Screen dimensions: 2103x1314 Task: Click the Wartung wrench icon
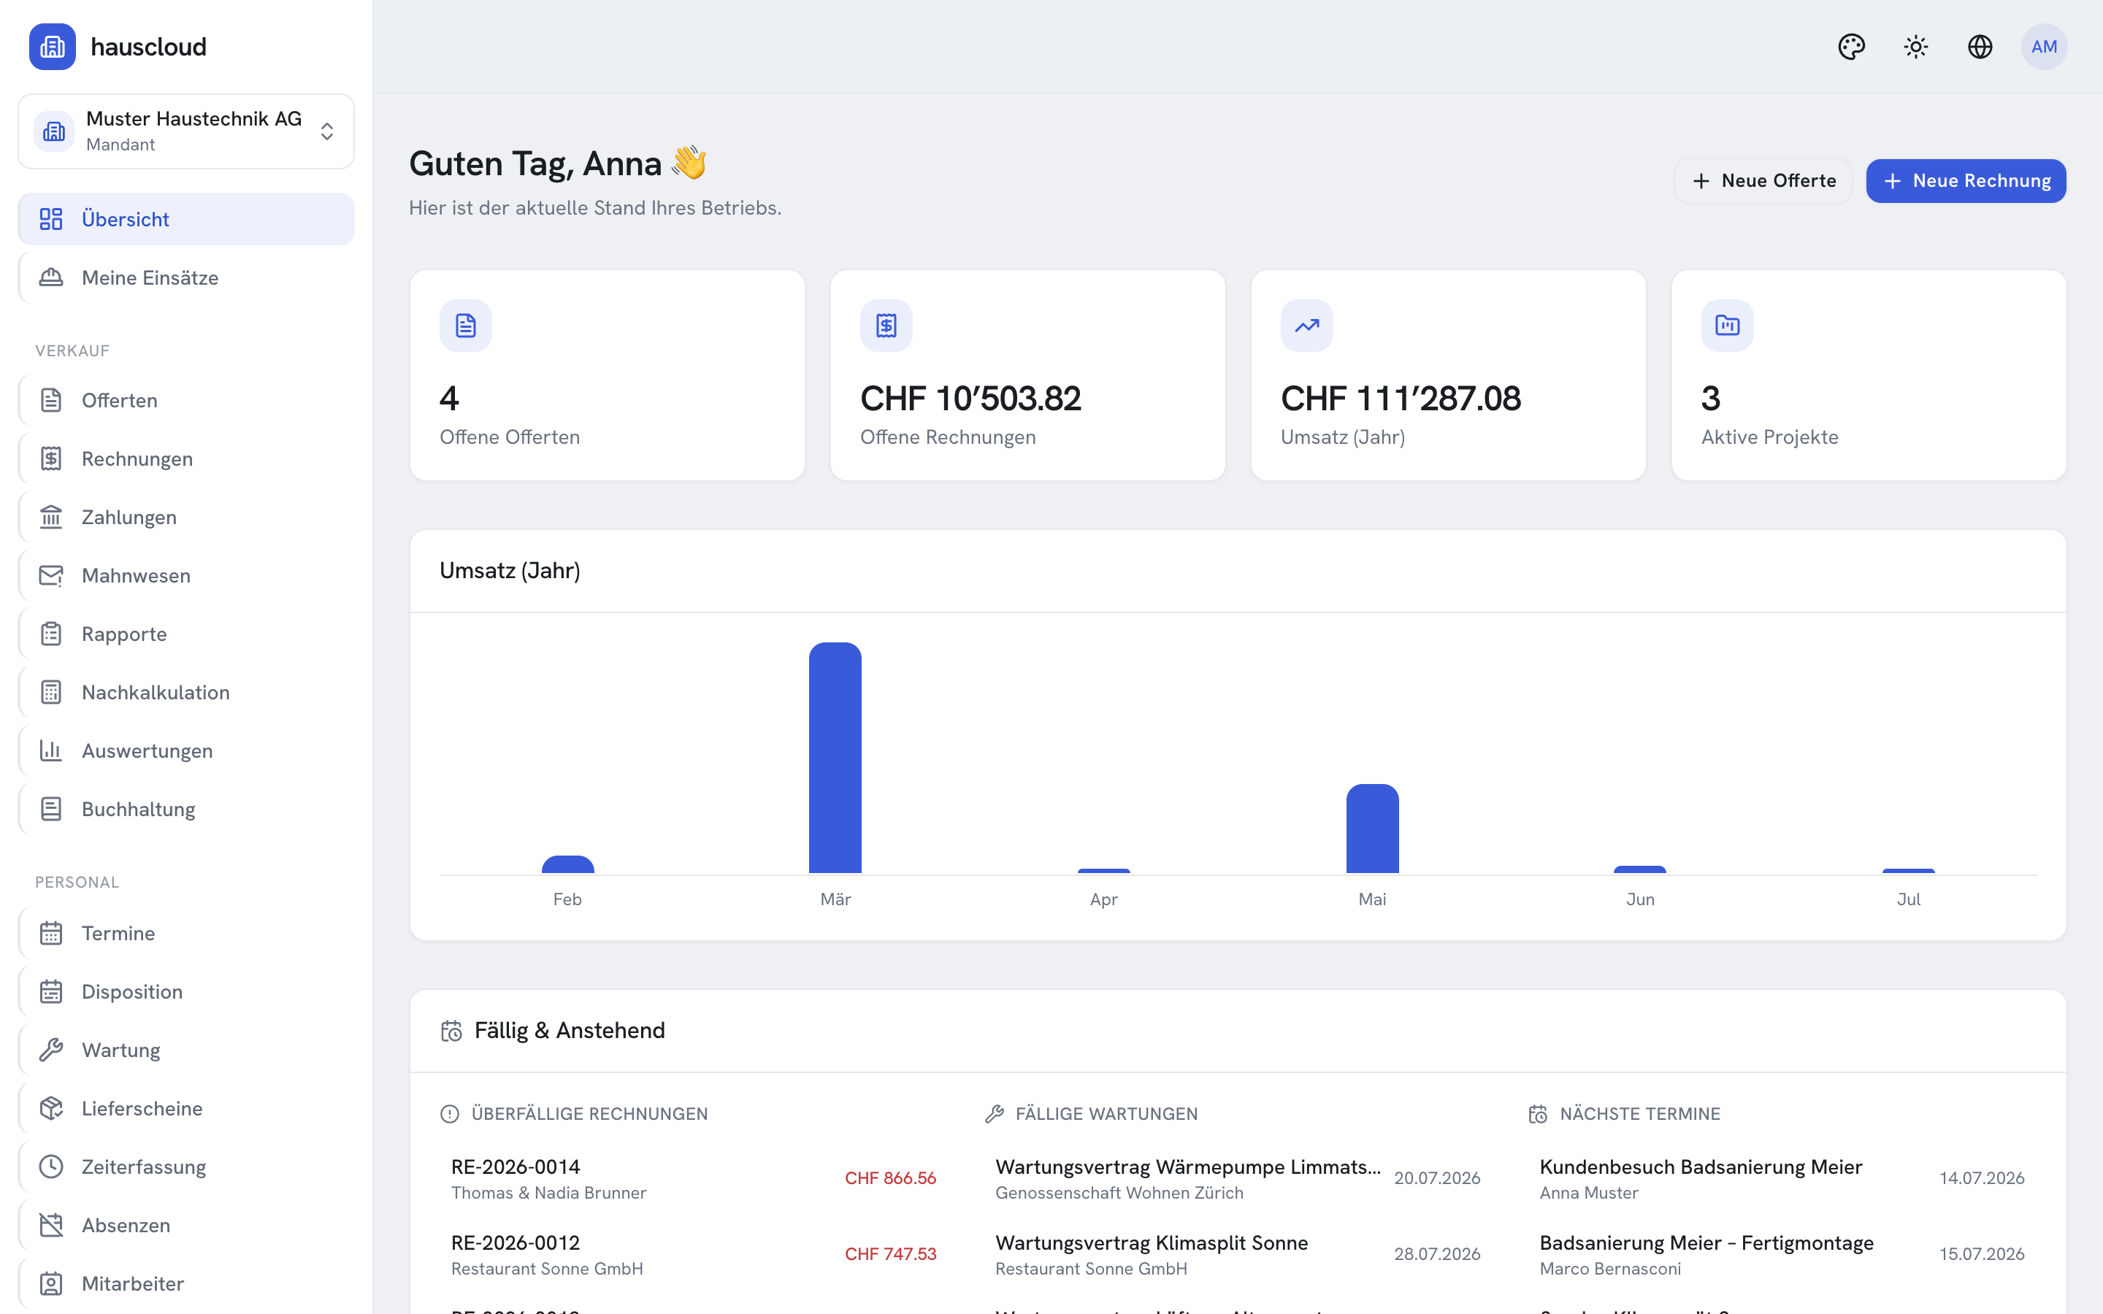51,1050
